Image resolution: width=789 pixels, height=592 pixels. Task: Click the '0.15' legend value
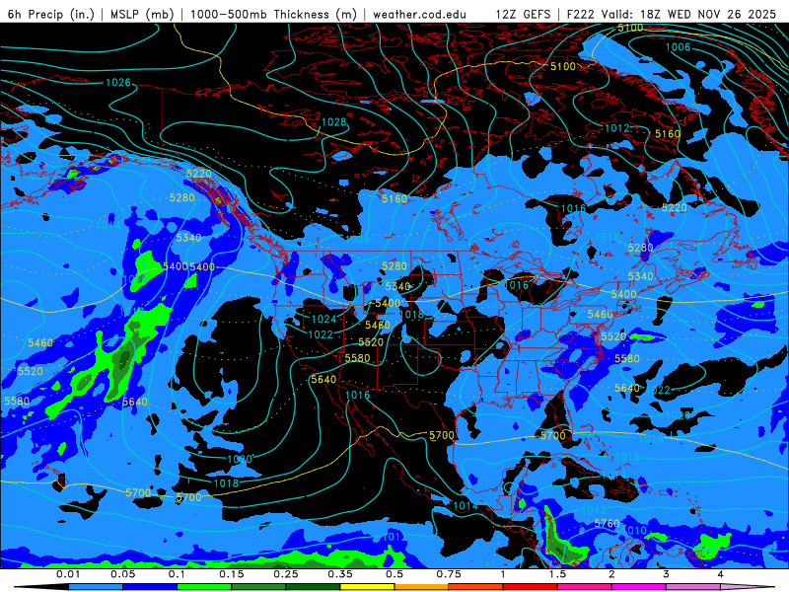point(232,574)
